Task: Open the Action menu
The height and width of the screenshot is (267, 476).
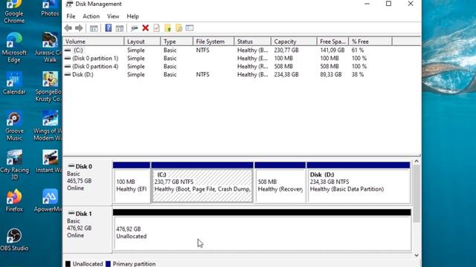Action: tap(91, 16)
